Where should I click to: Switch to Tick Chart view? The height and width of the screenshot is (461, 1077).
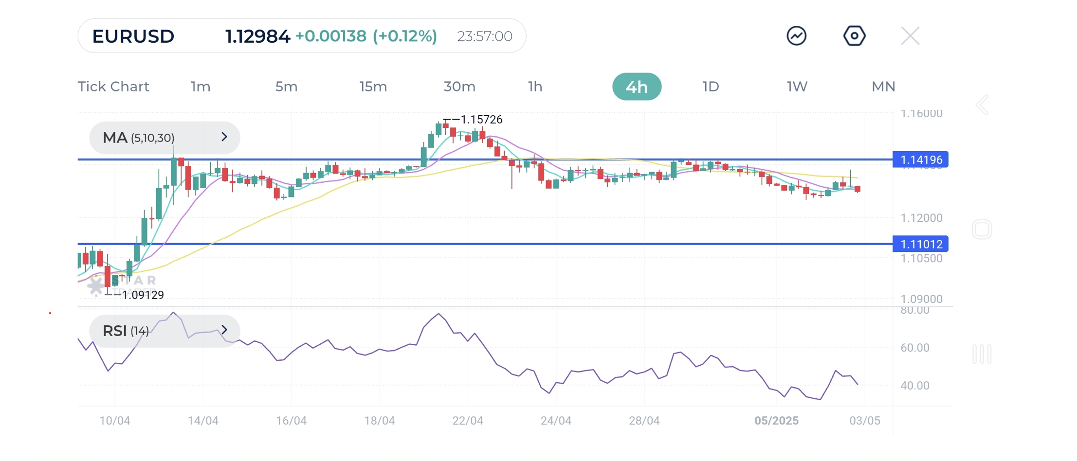click(x=113, y=87)
